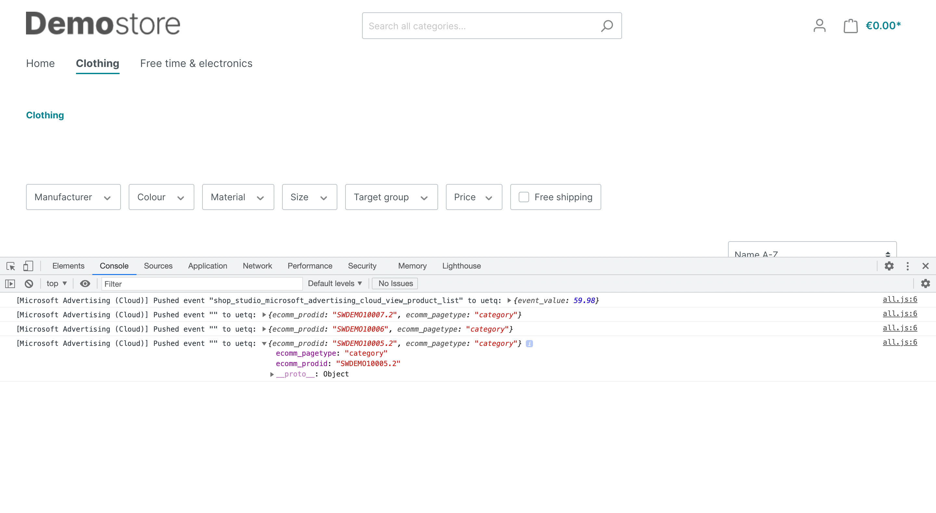Open the Material filter dropdown
The image size is (936, 513).
(238, 197)
